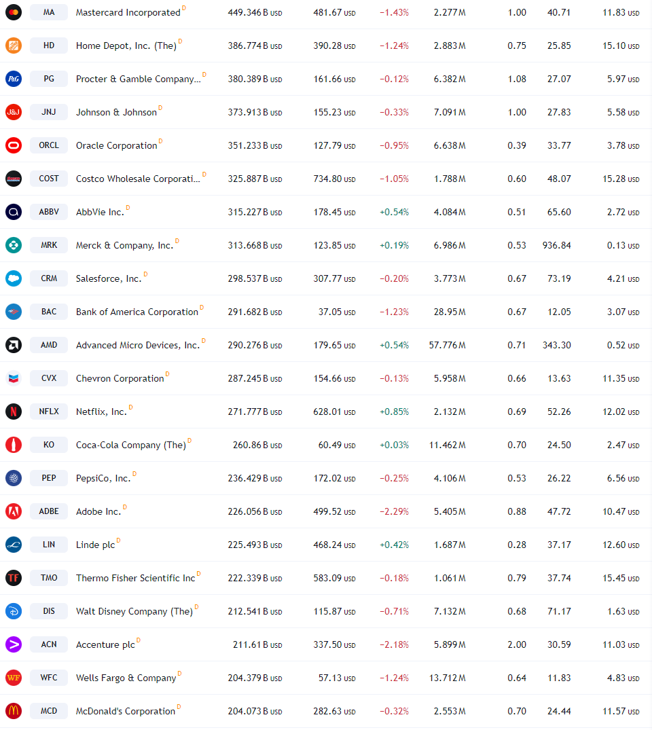
Task: Click the PepsiCo globe logo icon
Action: point(14,478)
